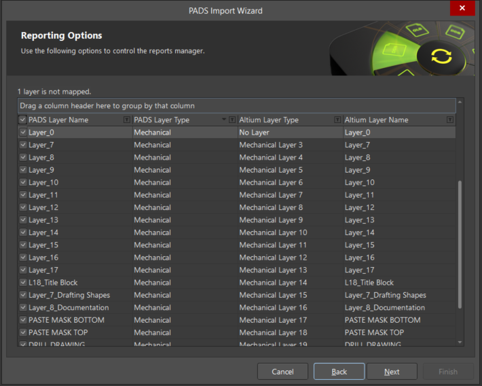
Task: Click the scroll up arrow of layer table
Action: (460, 102)
